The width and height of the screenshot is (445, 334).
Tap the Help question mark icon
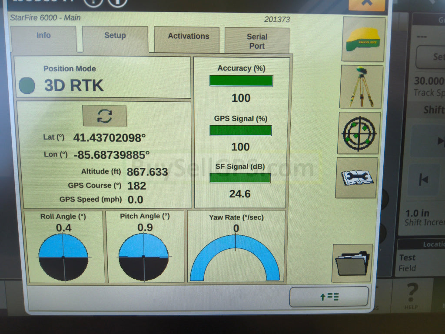click(412, 295)
